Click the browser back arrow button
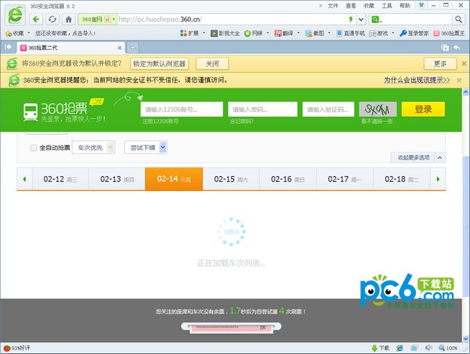The image size is (470, 354). [x=36, y=20]
